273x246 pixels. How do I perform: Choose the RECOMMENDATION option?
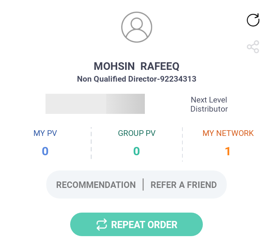coord(96,185)
